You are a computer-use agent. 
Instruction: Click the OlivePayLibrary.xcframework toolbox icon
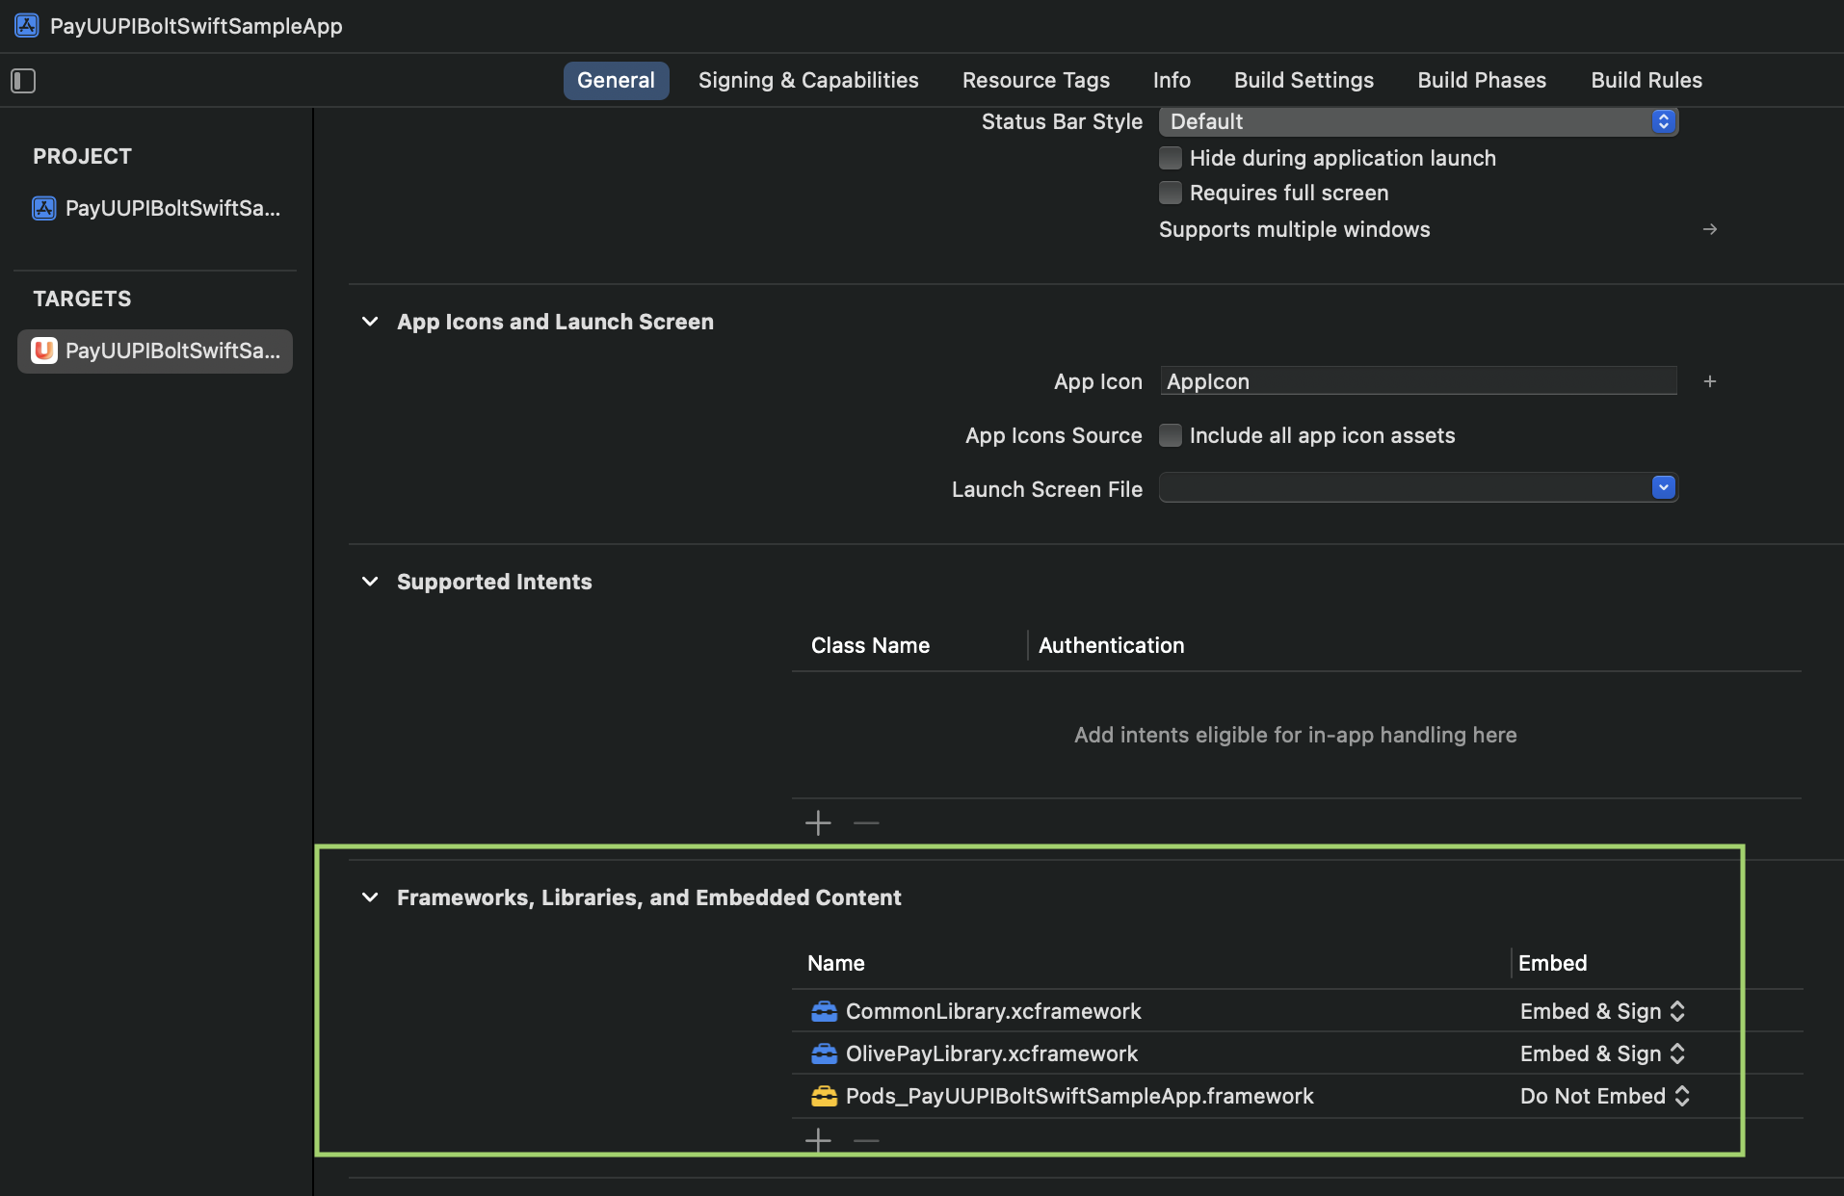tap(824, 1053)
